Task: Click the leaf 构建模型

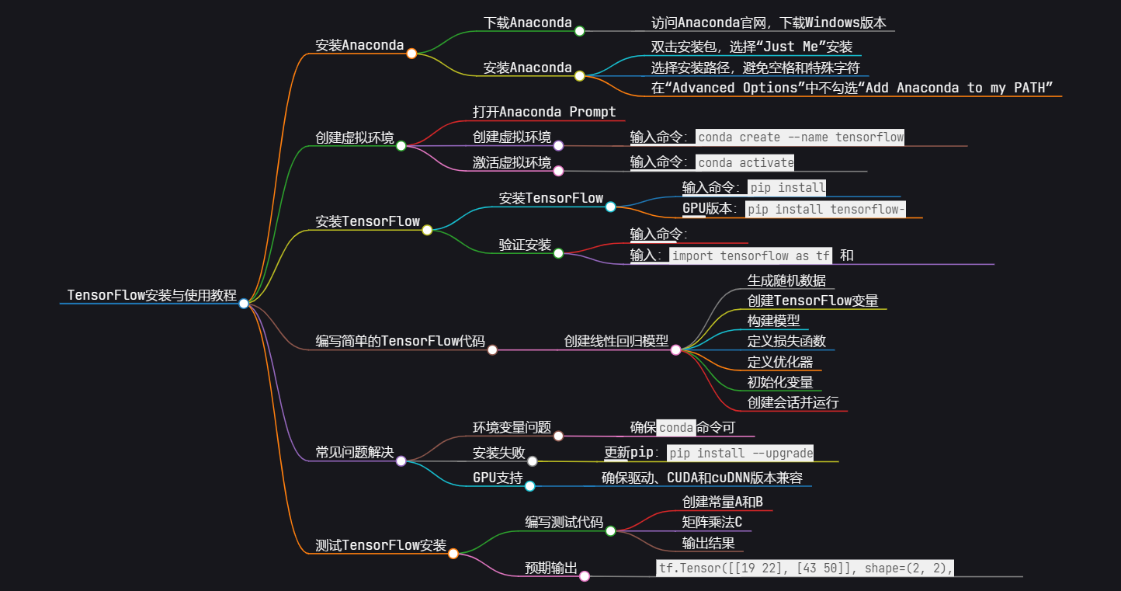Action: point(773,320)
